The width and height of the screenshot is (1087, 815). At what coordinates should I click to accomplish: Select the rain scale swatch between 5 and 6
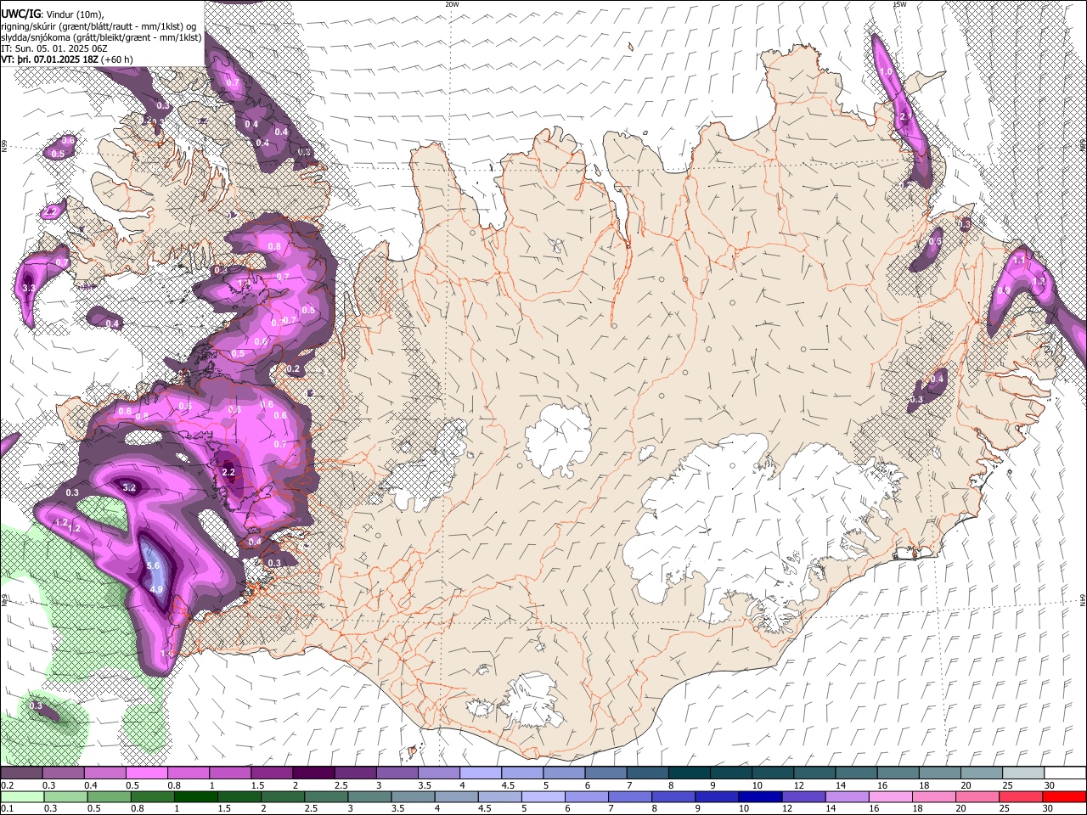coord(543,796)
